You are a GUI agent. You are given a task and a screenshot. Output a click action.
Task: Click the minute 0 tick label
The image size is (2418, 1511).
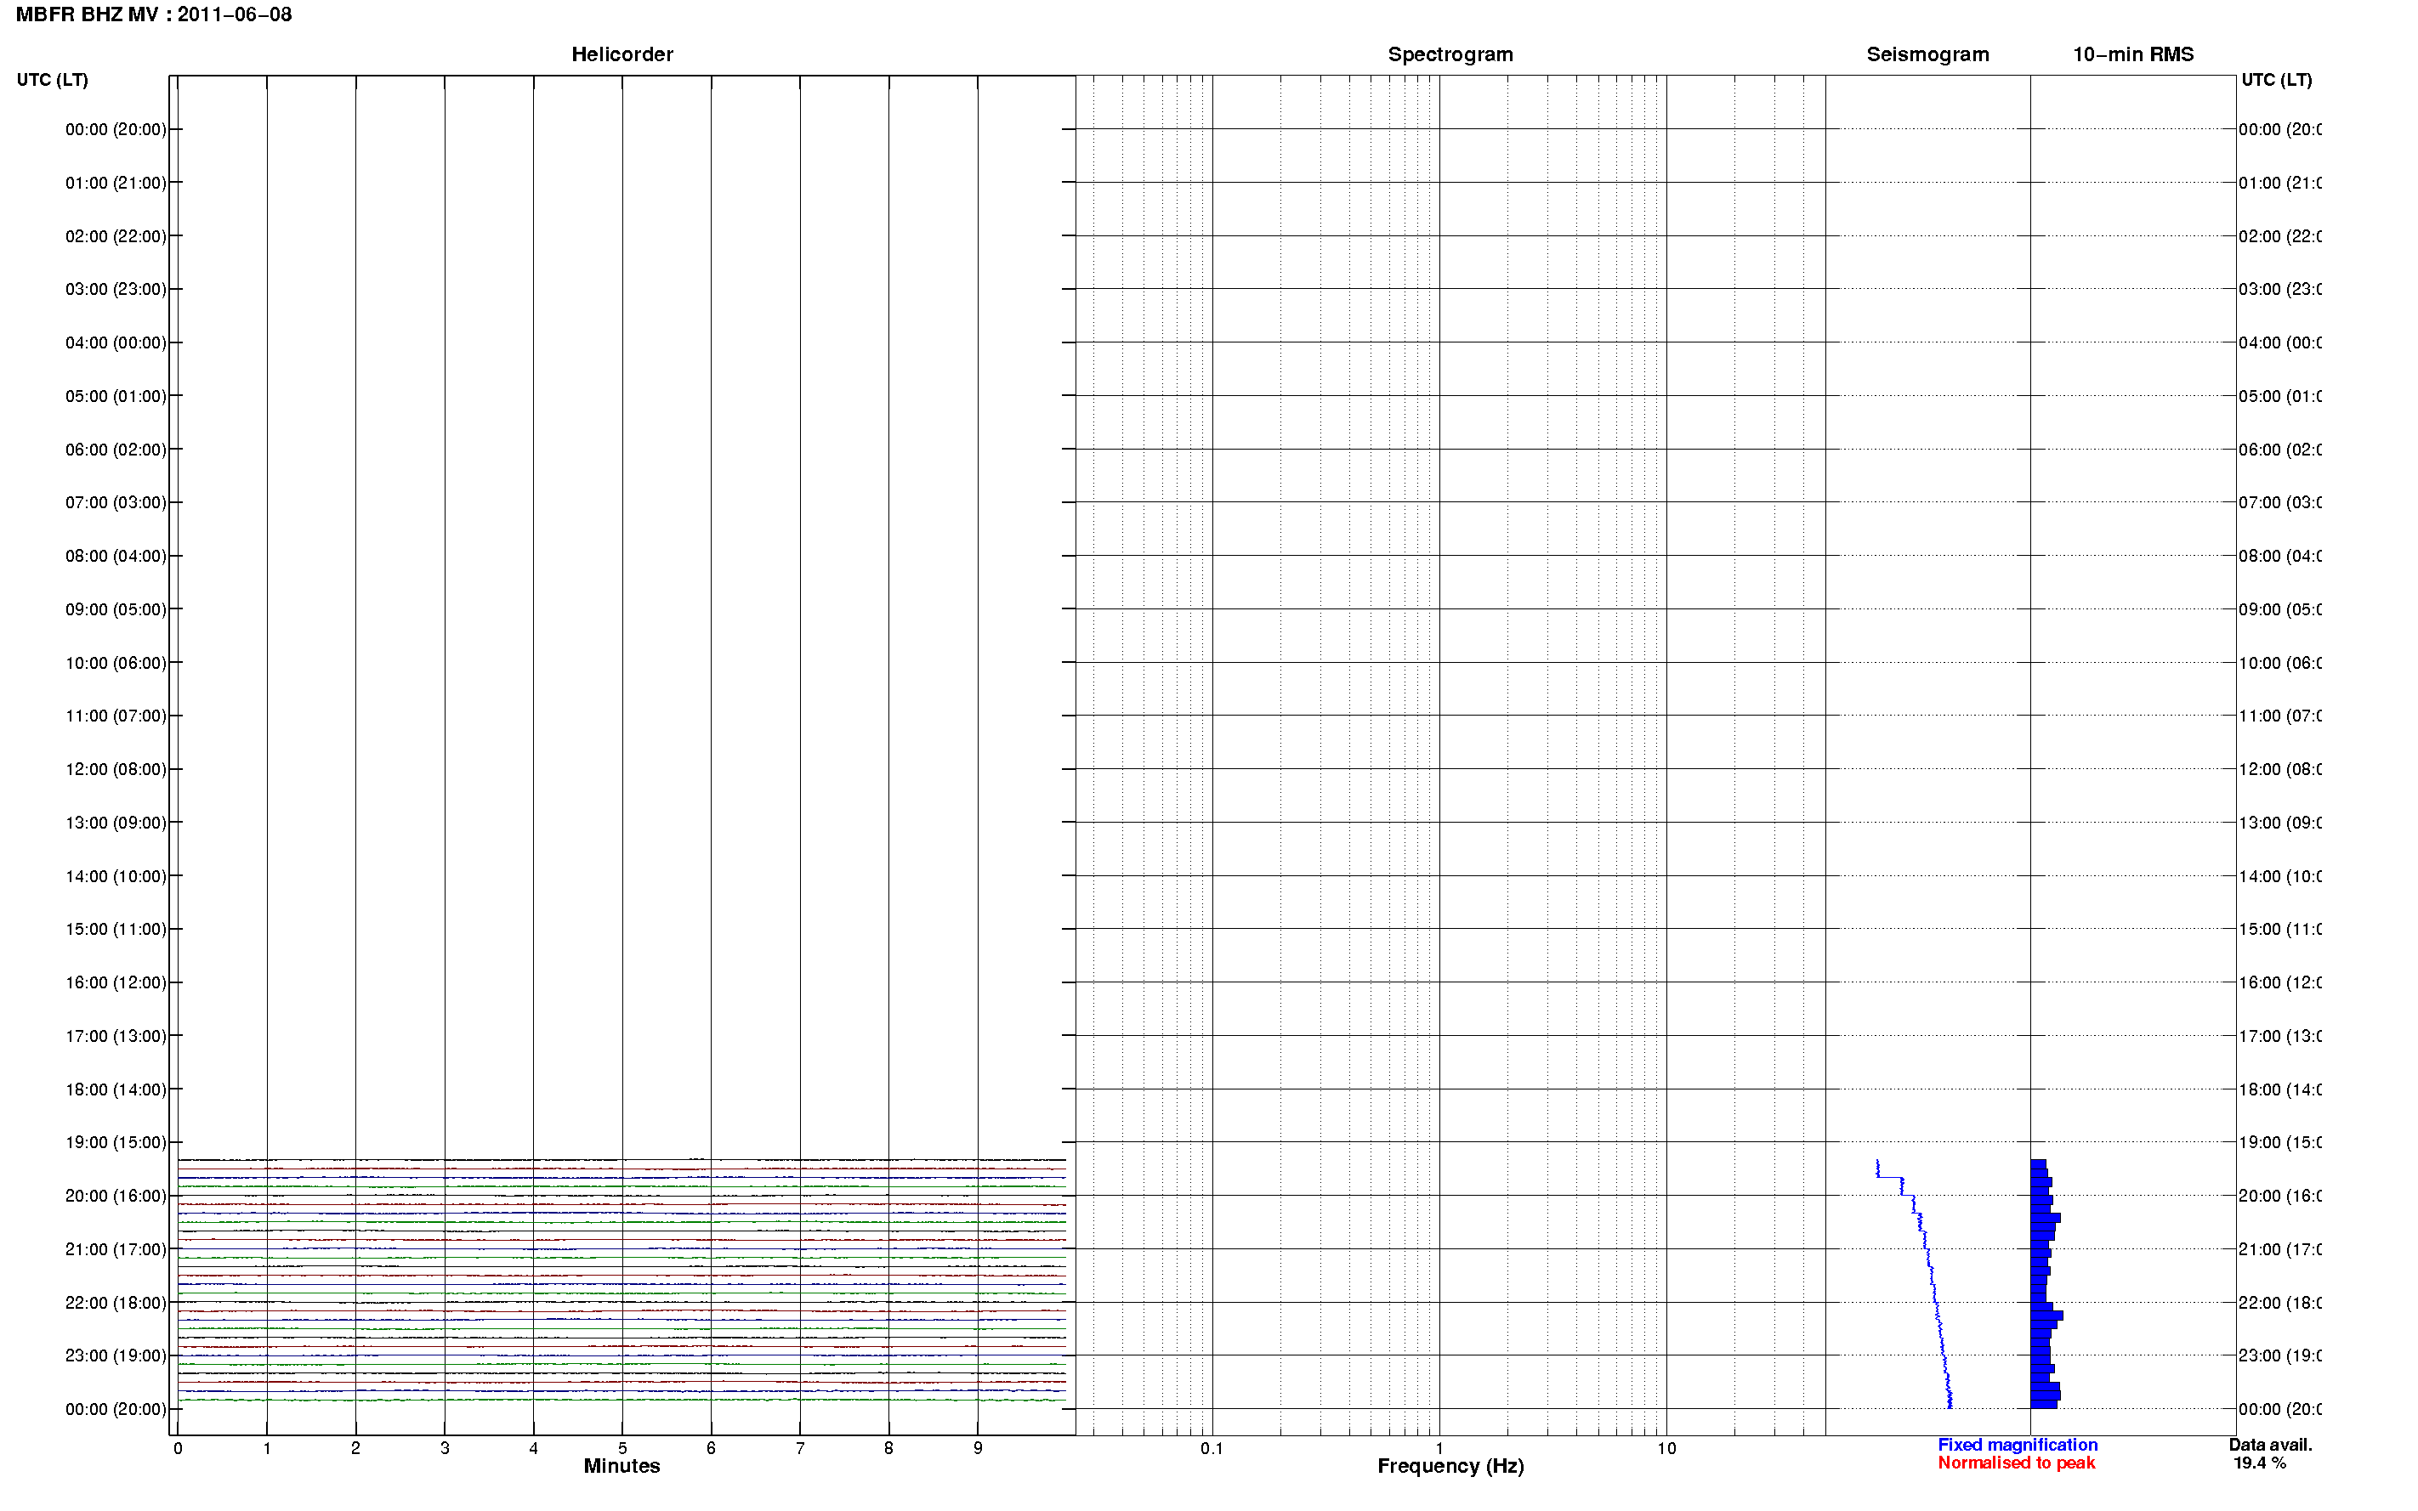[178, 1449]
